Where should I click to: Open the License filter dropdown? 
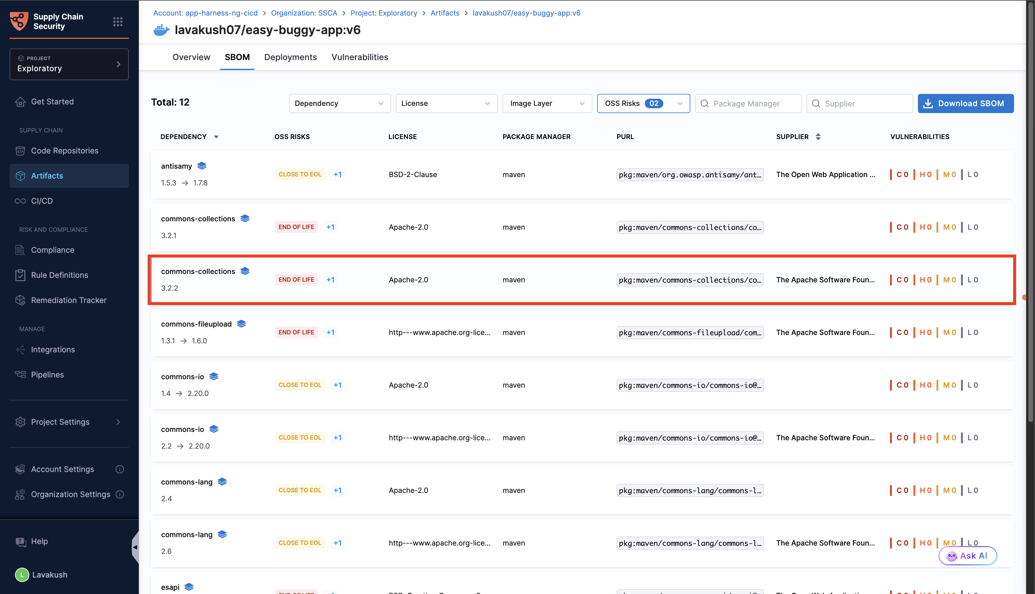[446, 103]
